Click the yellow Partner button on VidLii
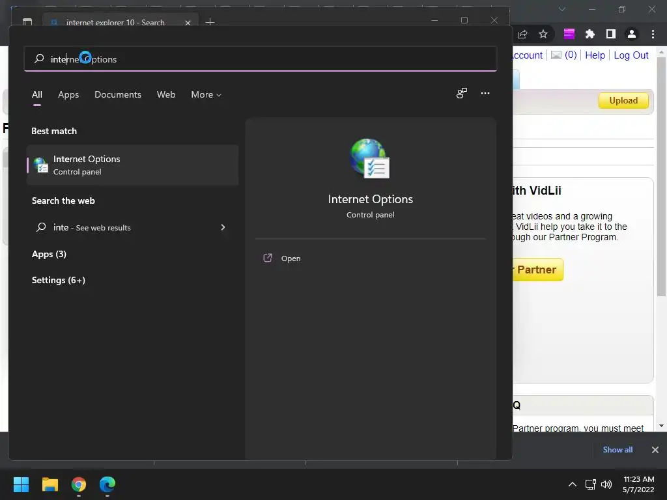The image size is (667, 500). coord(537,270)
